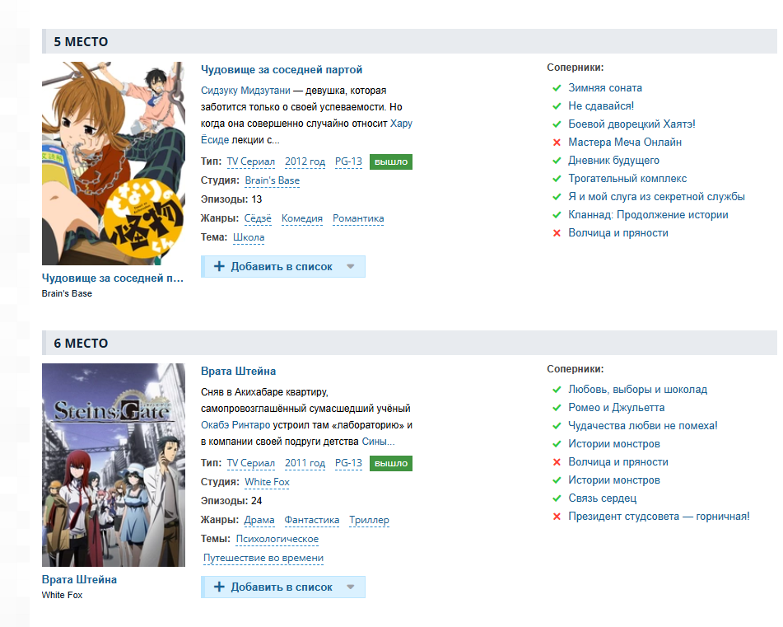The image size is (783, 627).
Task: Select the Школа theme
Action: tap(249, 238)
